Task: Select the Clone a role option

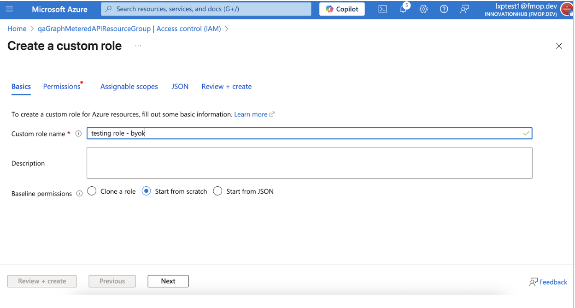Action: (111, 191)
